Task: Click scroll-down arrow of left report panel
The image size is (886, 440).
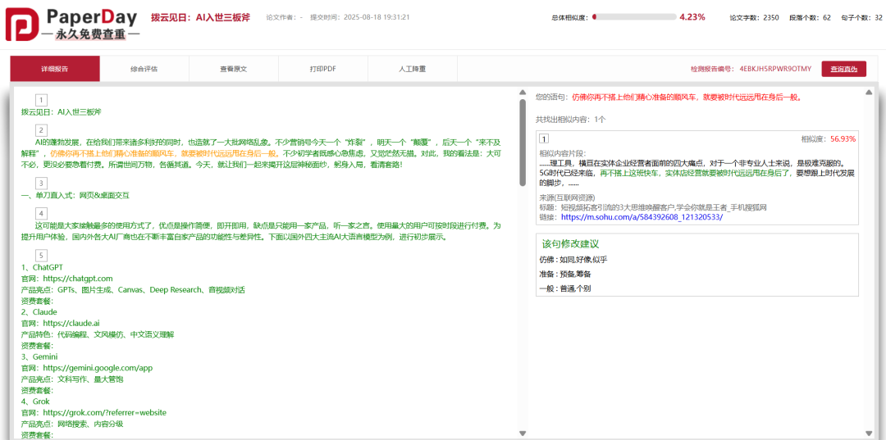Action: coord(523,433)
